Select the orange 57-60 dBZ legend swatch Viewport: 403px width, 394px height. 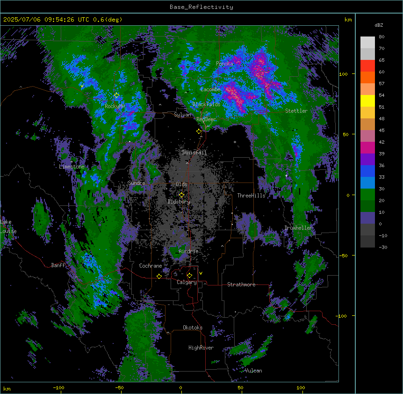pos(367,77)
